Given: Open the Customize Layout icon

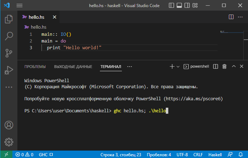Looking at the screenshot, I should coord(195,5).
